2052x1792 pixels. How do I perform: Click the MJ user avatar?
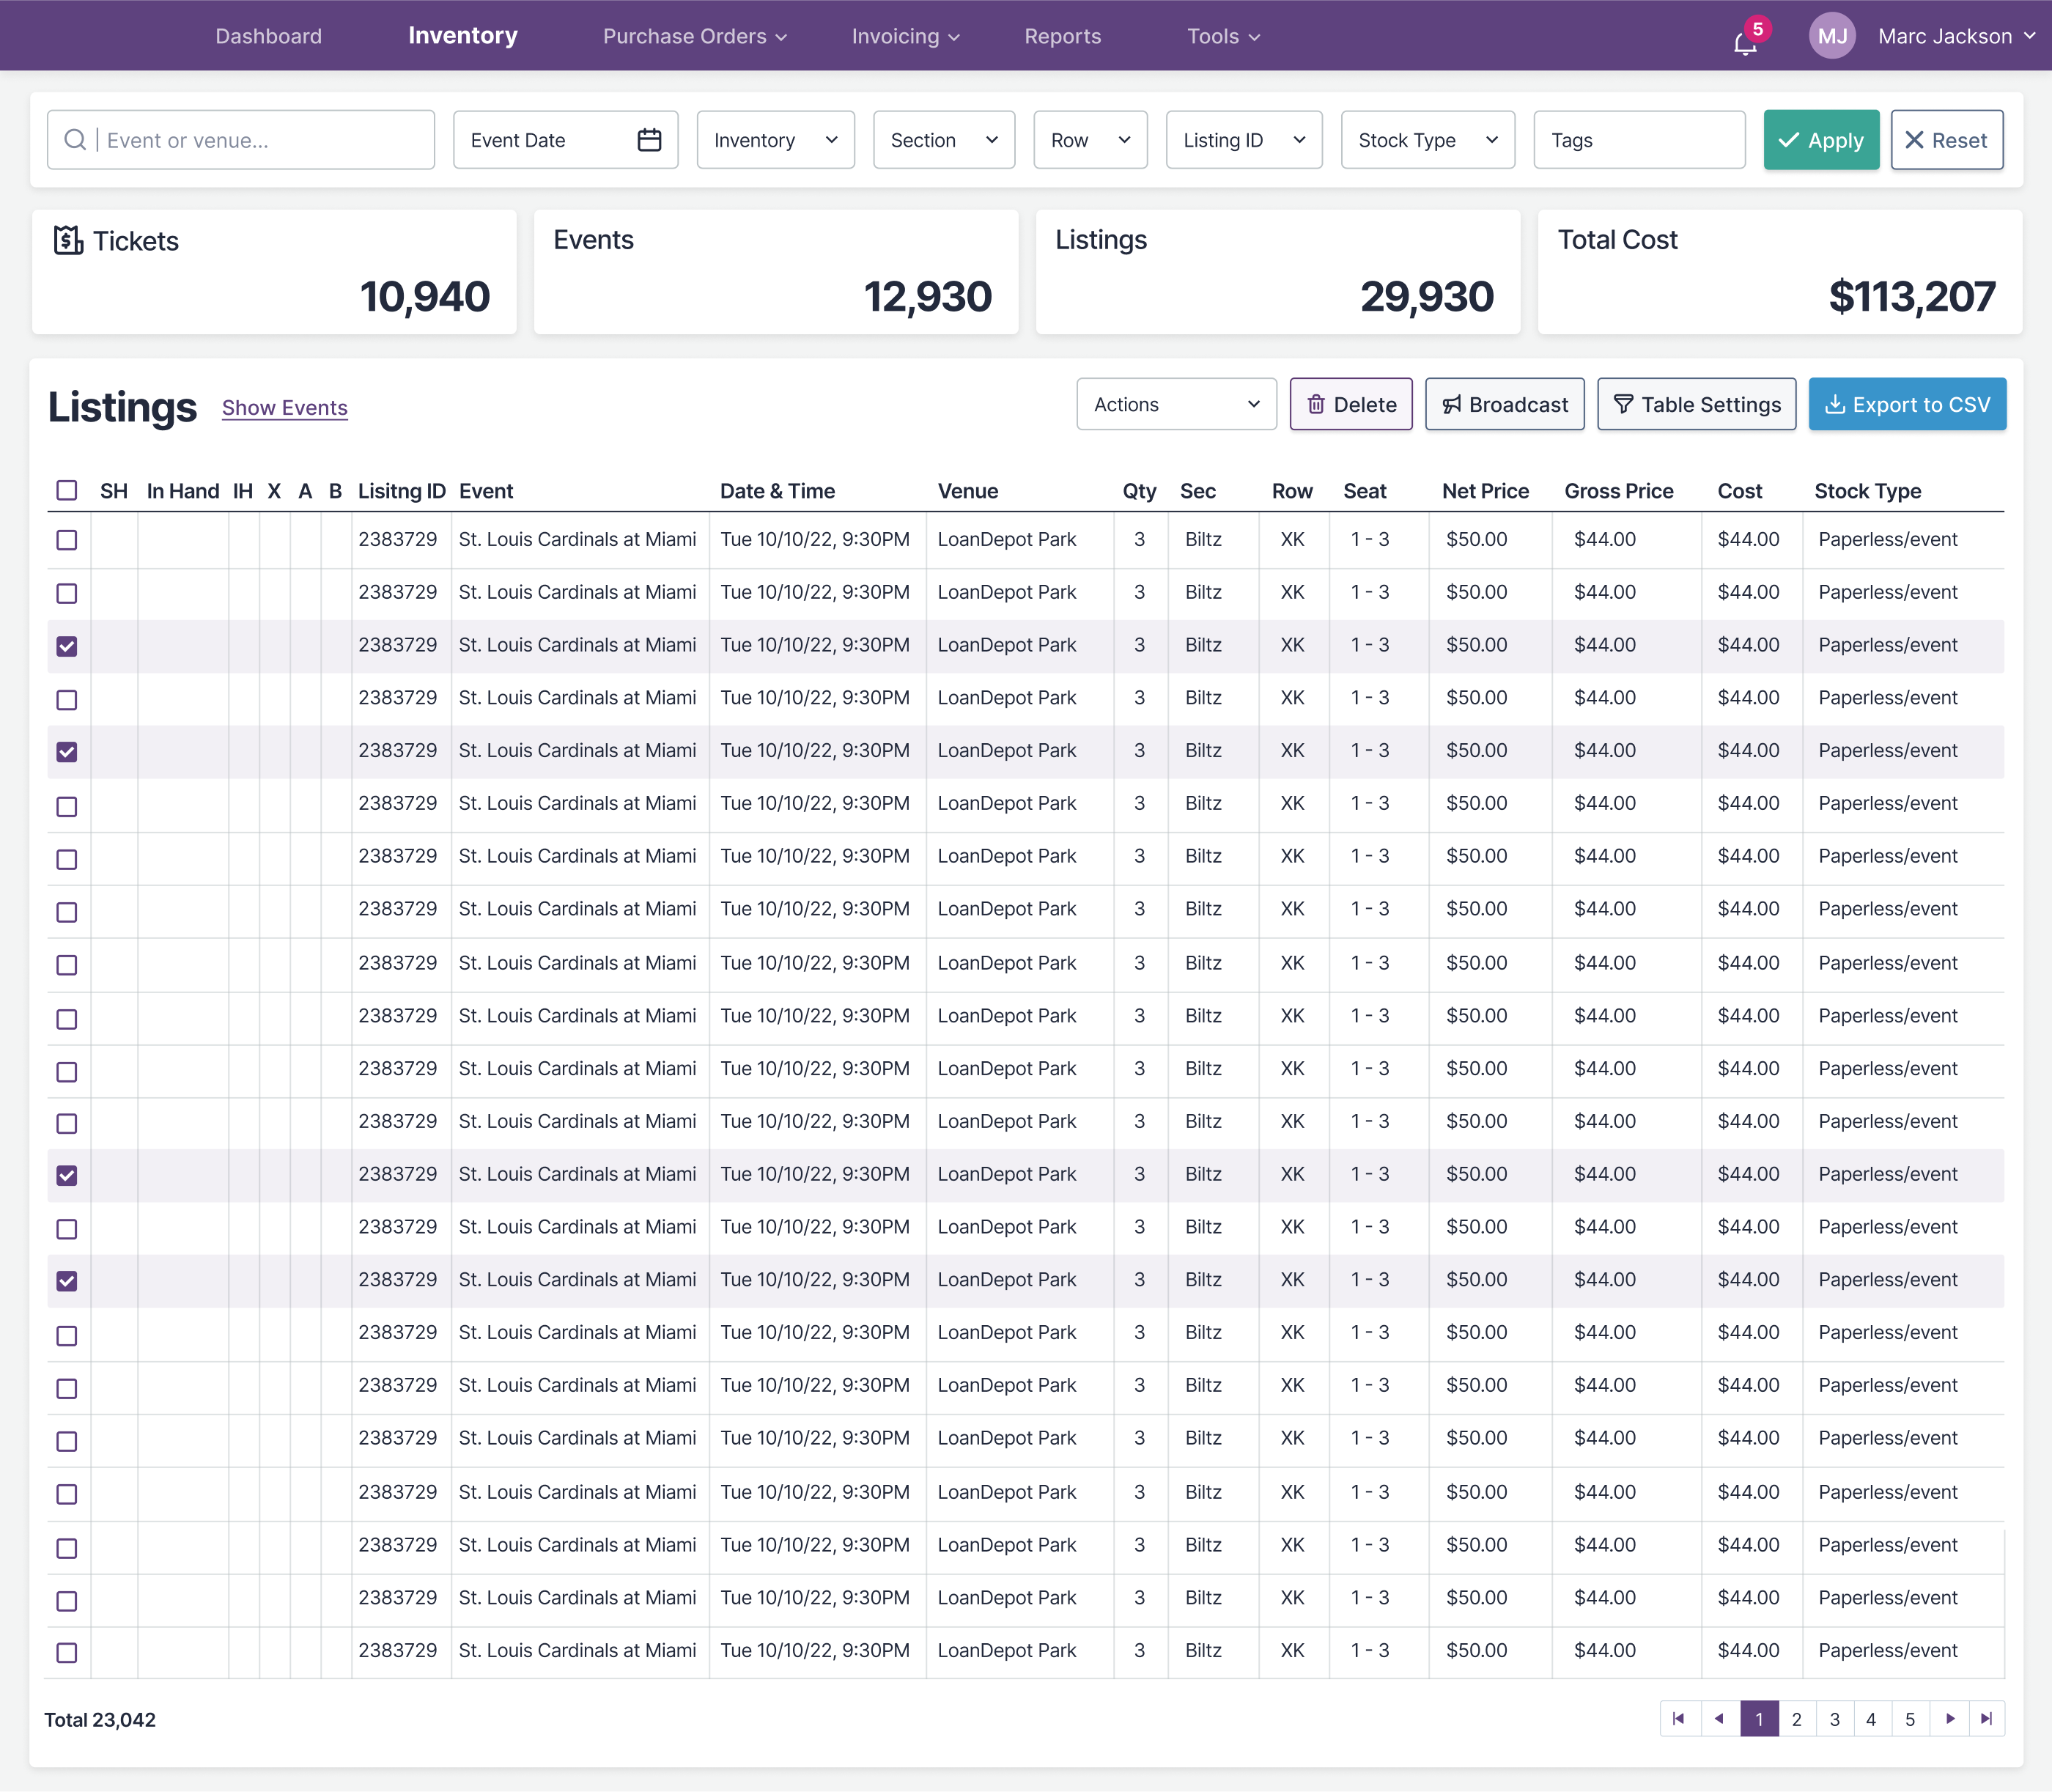1832,36
